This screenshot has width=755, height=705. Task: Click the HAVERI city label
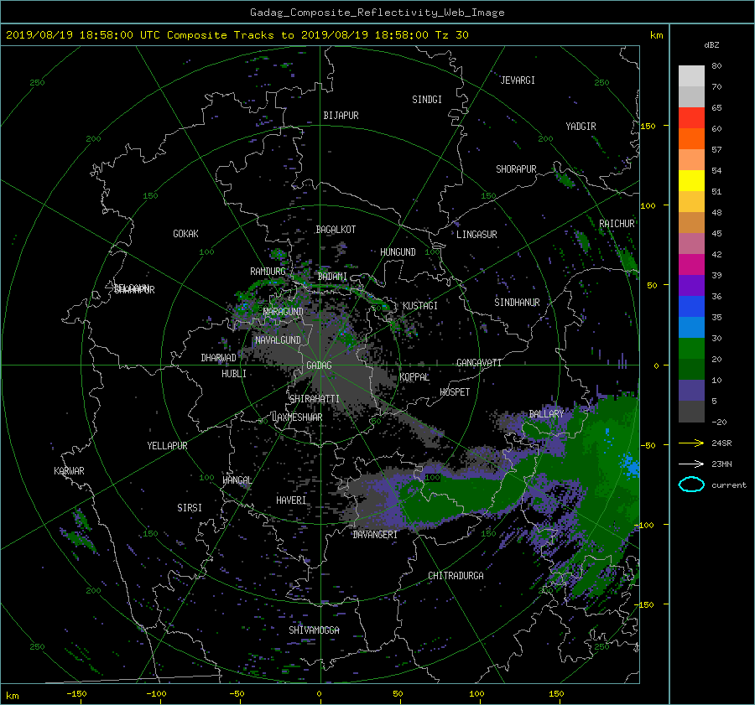pos(291,500)
